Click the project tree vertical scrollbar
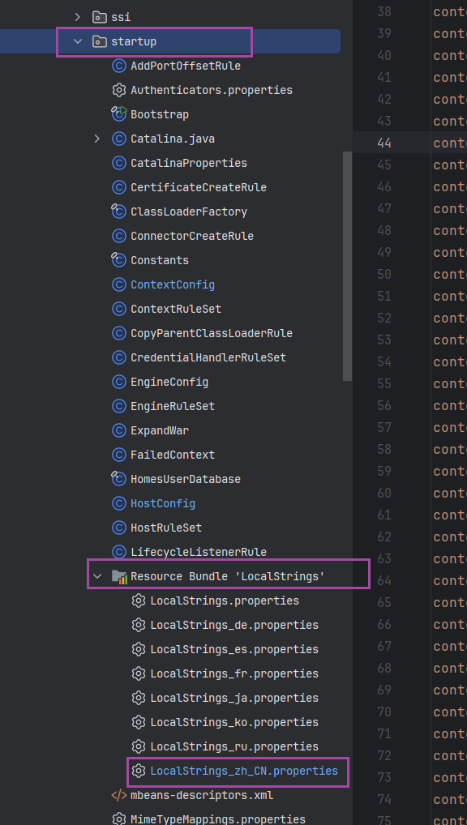Viewport: 467px width, 825px height. click(x=347, y=266)
